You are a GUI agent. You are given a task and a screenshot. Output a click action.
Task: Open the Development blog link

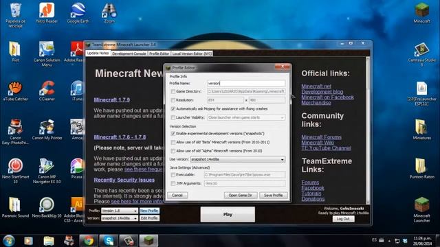[322, 92]
